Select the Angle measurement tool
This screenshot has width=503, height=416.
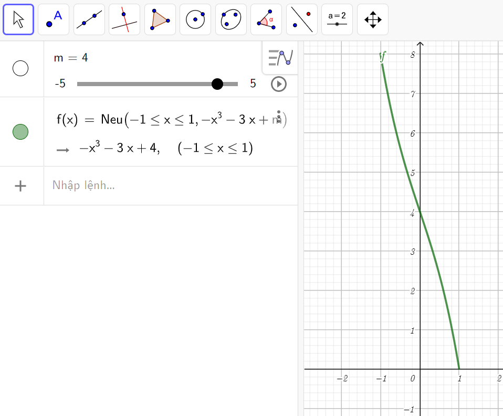click(266, 19)
